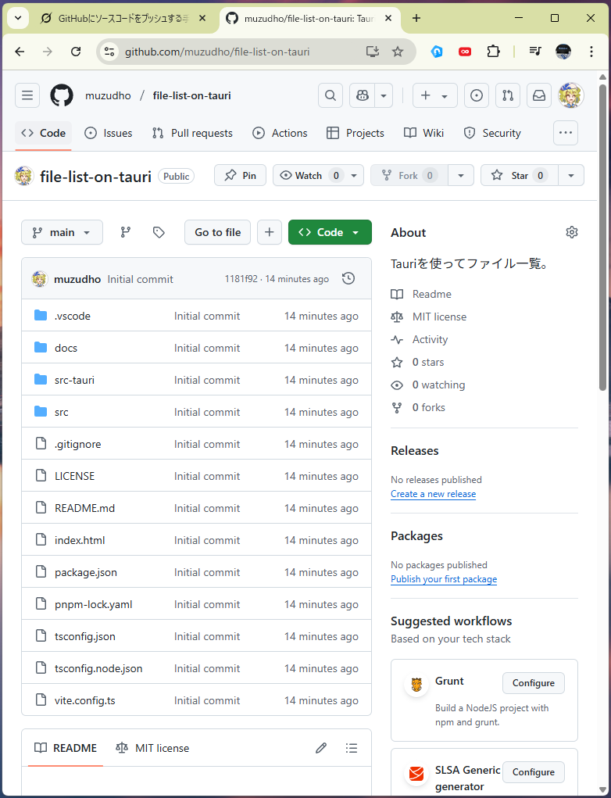Pin the file-list-on-tauri repository

[x=240, y=175]
